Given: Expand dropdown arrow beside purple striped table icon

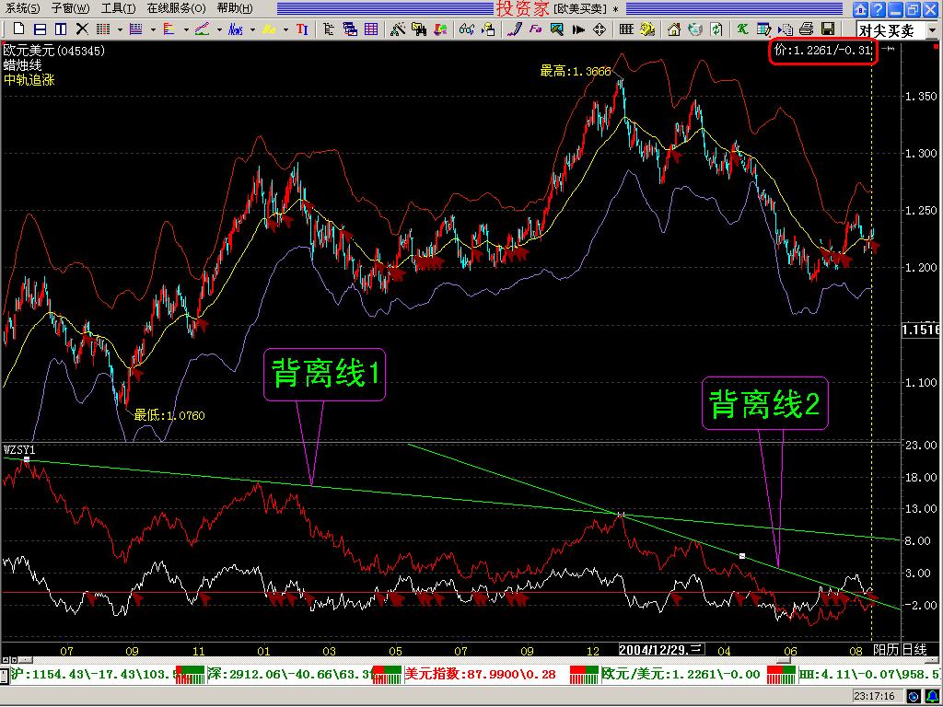Looking at the screenshot, I should [153, 29].
